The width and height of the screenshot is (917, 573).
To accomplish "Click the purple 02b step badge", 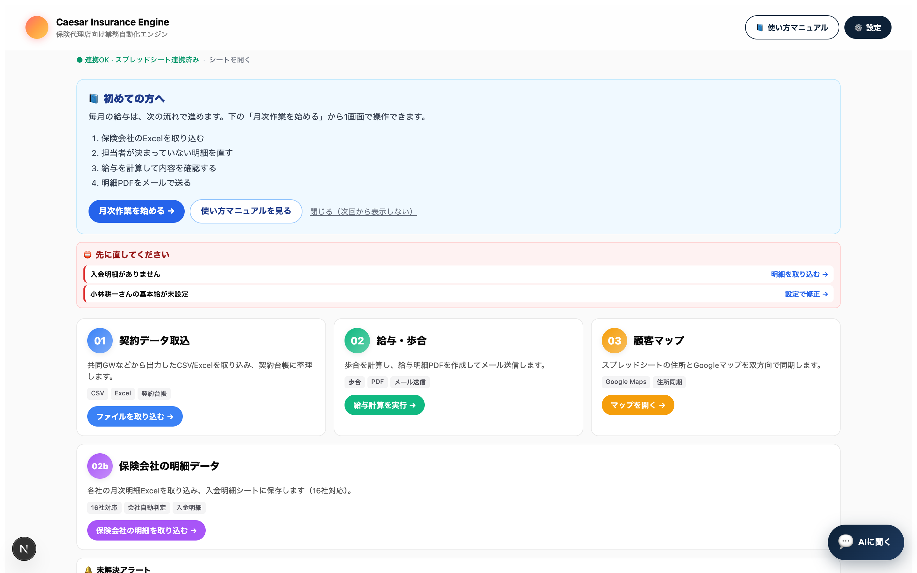I will [100, 466].
